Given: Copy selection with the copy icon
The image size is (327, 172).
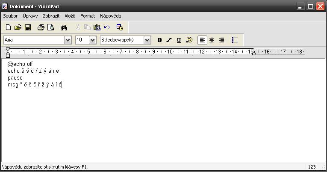Looking at the screenshot, I should coord(87,27).
